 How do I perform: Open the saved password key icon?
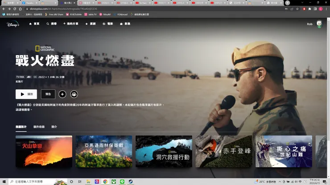(286, 9)
